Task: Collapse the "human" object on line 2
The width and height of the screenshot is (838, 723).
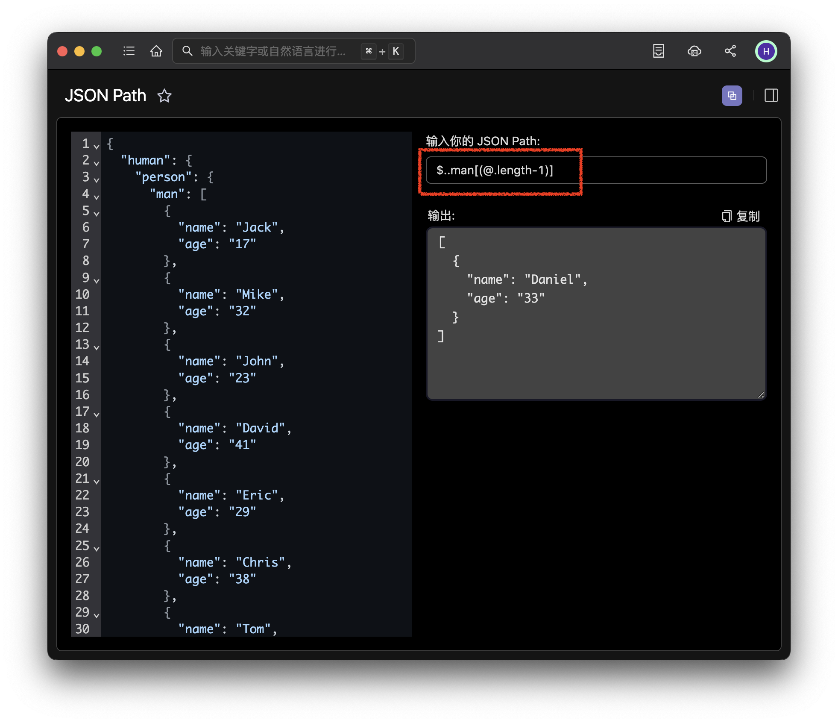Action: tap(97, 163)
